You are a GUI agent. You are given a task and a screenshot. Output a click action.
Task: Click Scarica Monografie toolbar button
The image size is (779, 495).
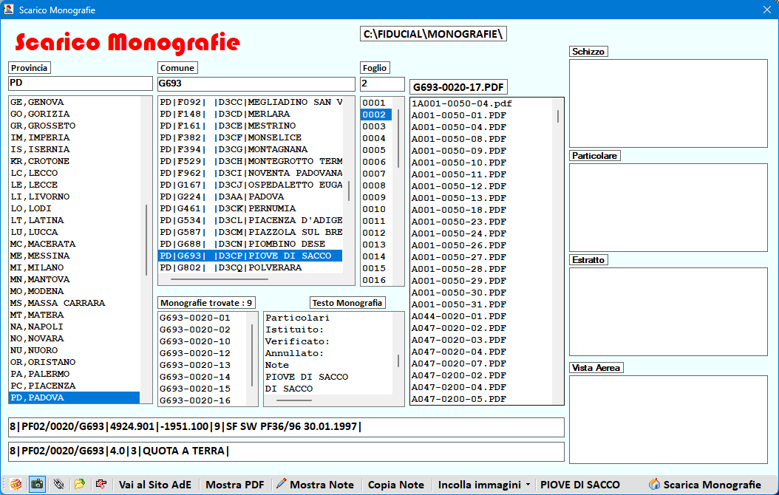(x=706, y=485)
